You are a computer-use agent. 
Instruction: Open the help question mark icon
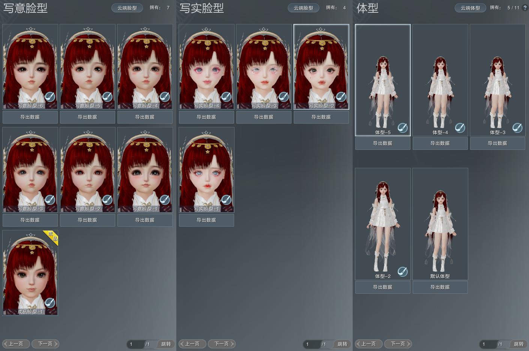[x=525, y=7]
